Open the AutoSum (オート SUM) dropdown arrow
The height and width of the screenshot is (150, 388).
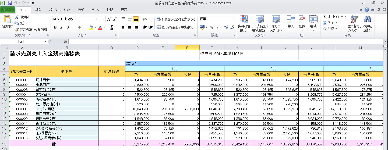345,17
